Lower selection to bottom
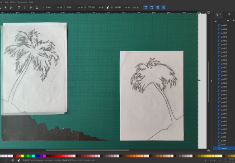Image resolution: width=235 pixels, height=163 pixels. [37, 7]
